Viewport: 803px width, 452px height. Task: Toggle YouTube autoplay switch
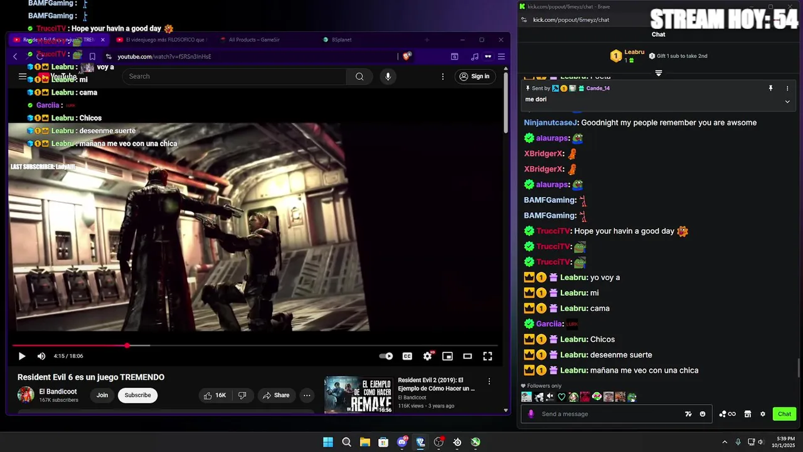[386, 356]
